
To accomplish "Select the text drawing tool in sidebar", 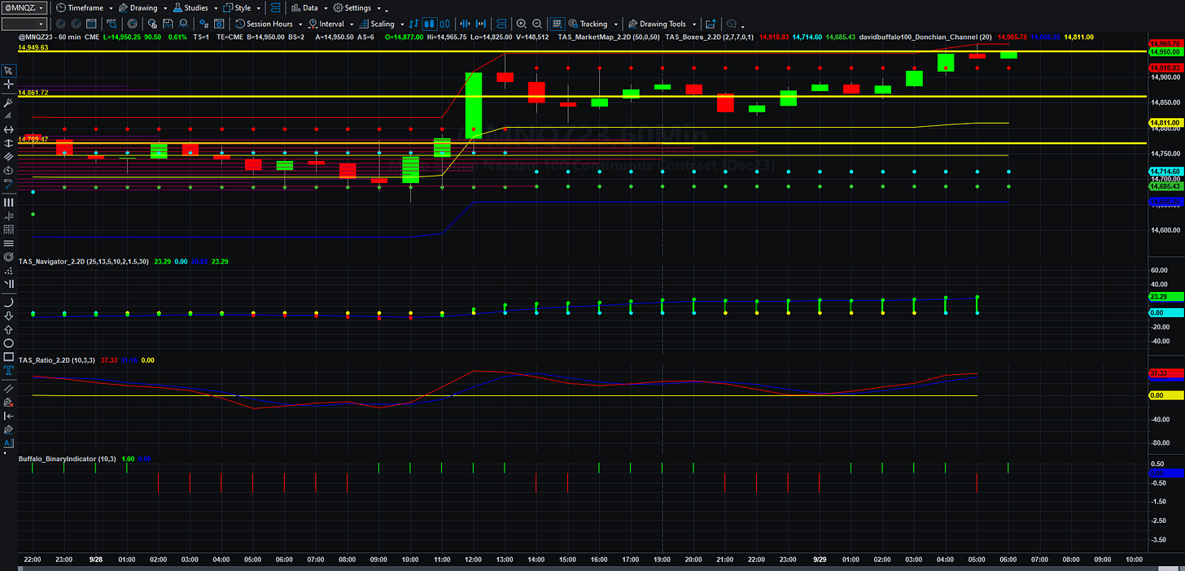I will (8, 369).
